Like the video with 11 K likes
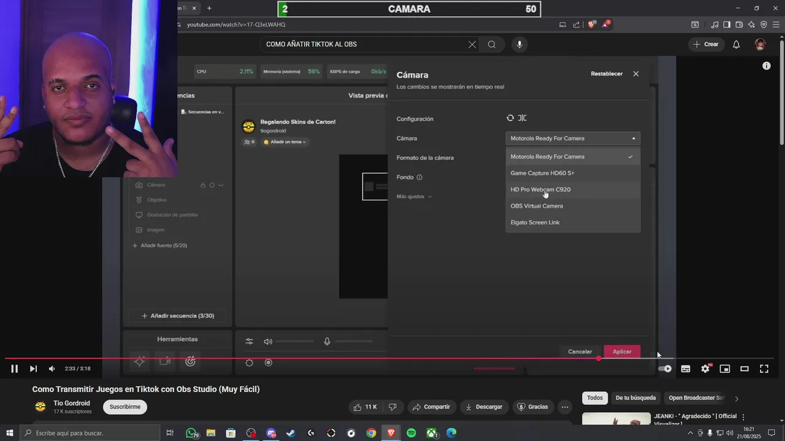This screenshot has width=785, height=441. 365,407
